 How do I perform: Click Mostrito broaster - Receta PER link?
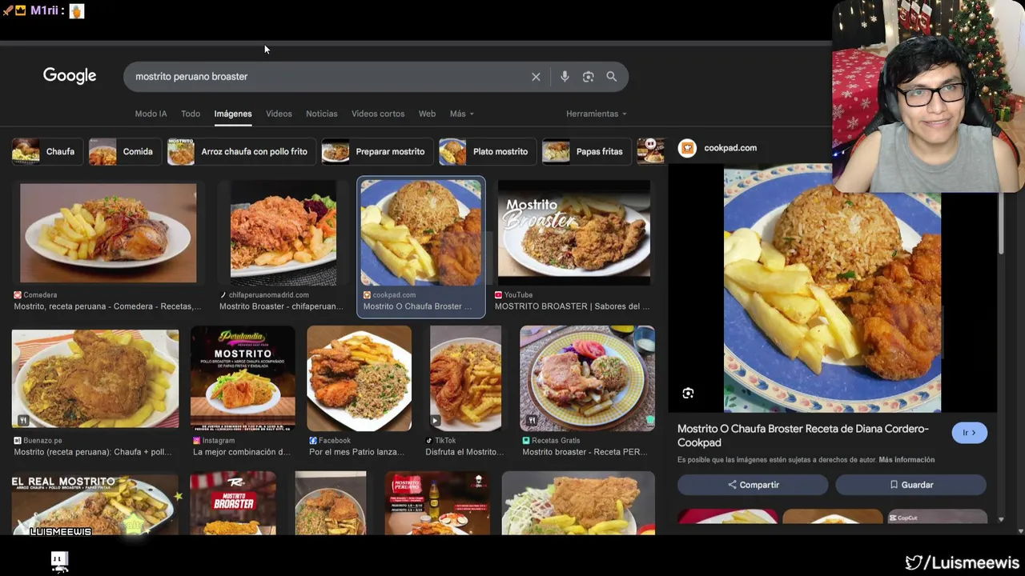585,452
